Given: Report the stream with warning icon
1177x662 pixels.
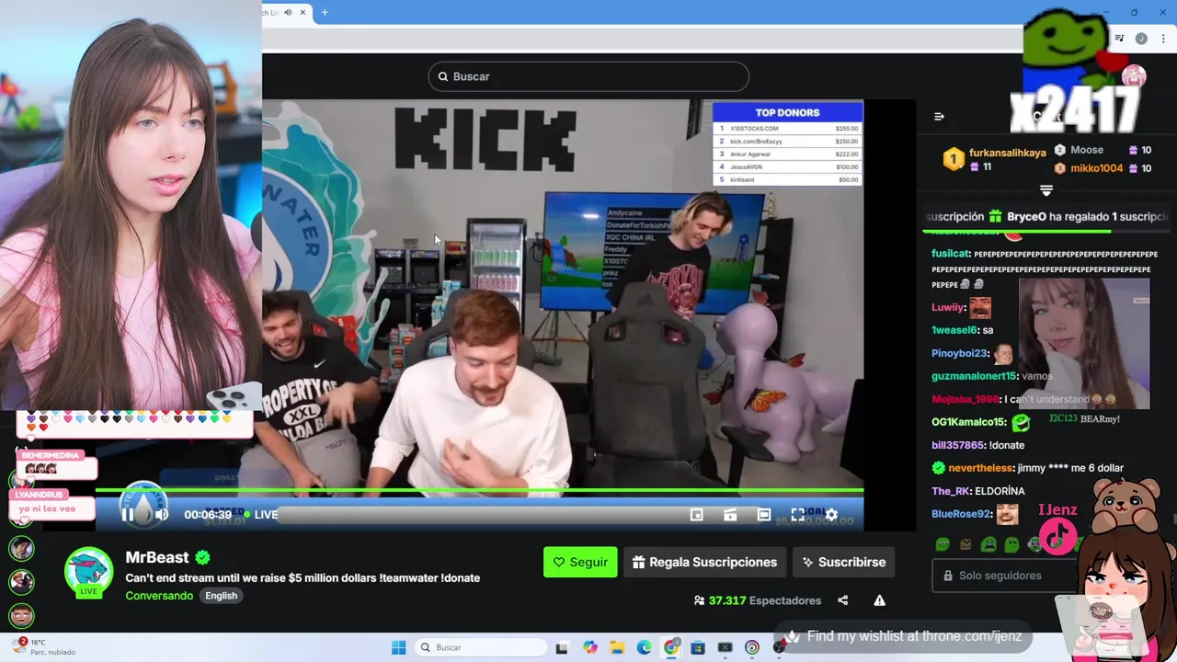Looking at the screenshot, I should coord(879,600).
